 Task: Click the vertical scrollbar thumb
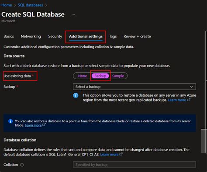[204, 141]
